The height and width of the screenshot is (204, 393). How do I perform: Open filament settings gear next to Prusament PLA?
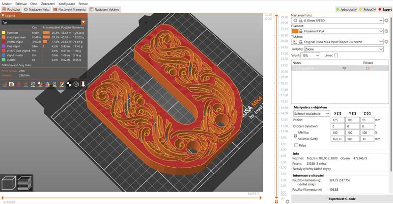(386, 31)
